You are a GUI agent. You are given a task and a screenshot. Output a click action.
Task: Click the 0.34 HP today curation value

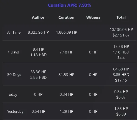pyautogui.click(x=66, y=94)
